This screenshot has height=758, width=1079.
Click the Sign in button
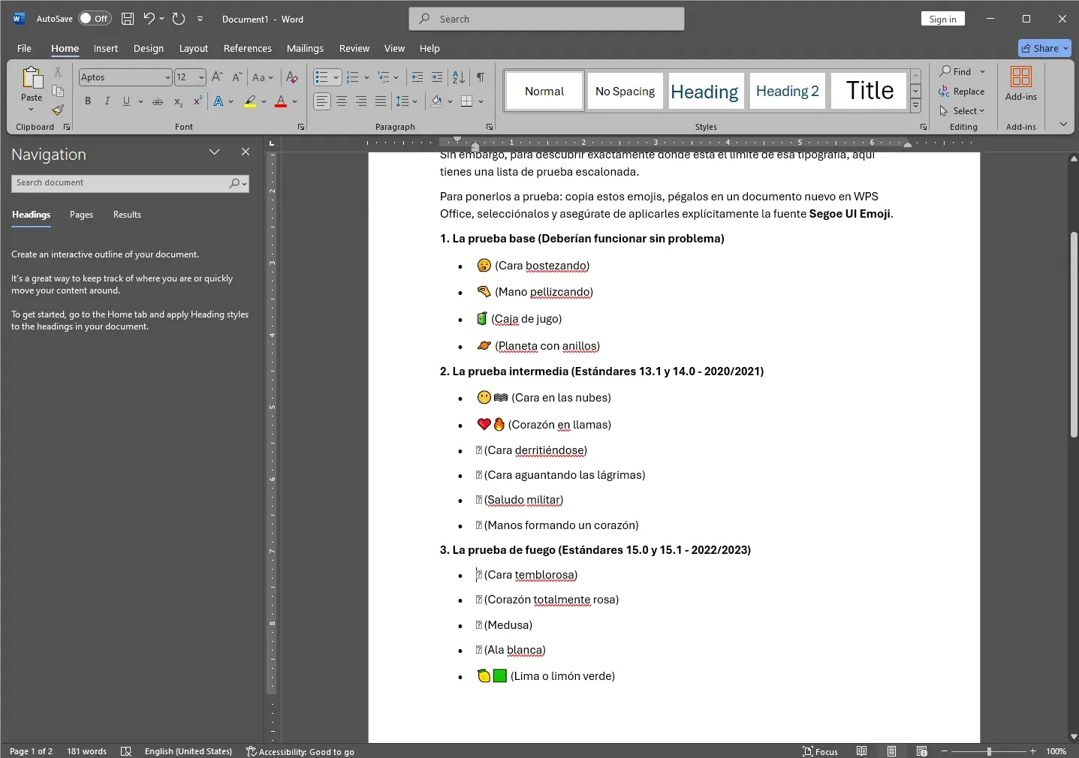point(942,18)
